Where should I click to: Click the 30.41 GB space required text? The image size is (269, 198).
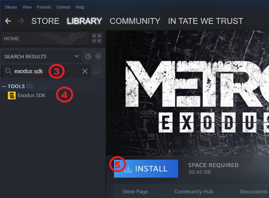point(199,172)
